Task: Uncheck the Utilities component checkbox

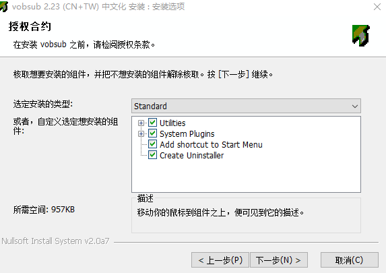Action: [152, 123]
